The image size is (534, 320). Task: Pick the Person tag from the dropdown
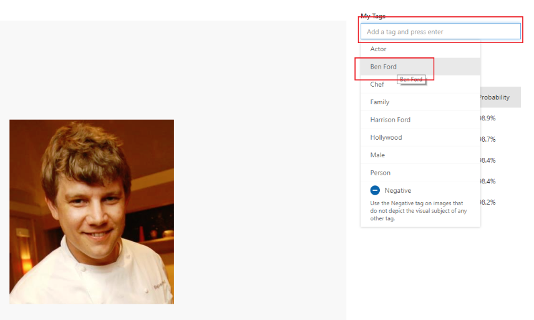tap(380, 173)
